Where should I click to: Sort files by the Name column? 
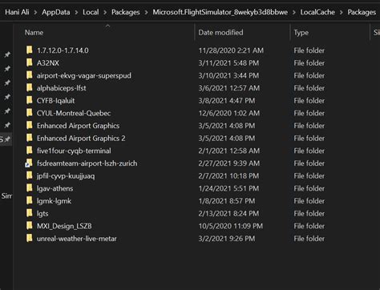(x=34, y=32)
